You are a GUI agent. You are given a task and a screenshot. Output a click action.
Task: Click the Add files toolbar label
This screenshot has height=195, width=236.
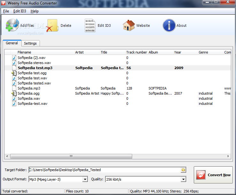27,25
